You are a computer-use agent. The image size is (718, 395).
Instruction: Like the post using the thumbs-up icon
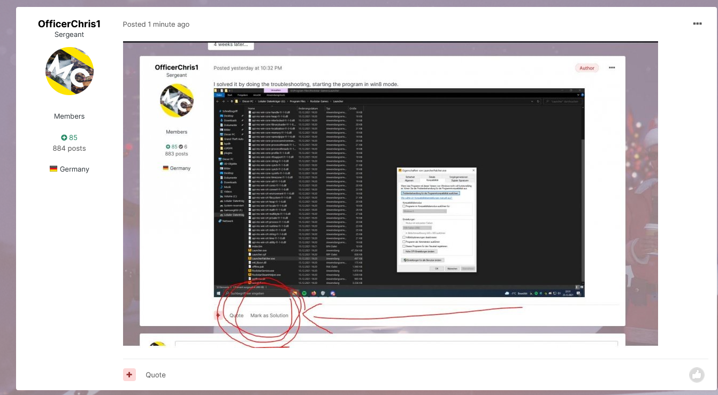click(x=696, y=375)
